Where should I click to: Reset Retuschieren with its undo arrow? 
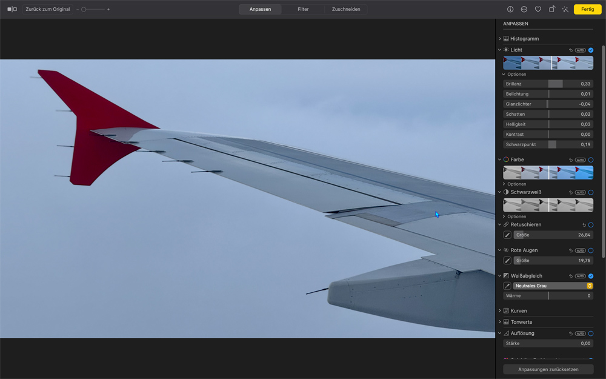584,225
